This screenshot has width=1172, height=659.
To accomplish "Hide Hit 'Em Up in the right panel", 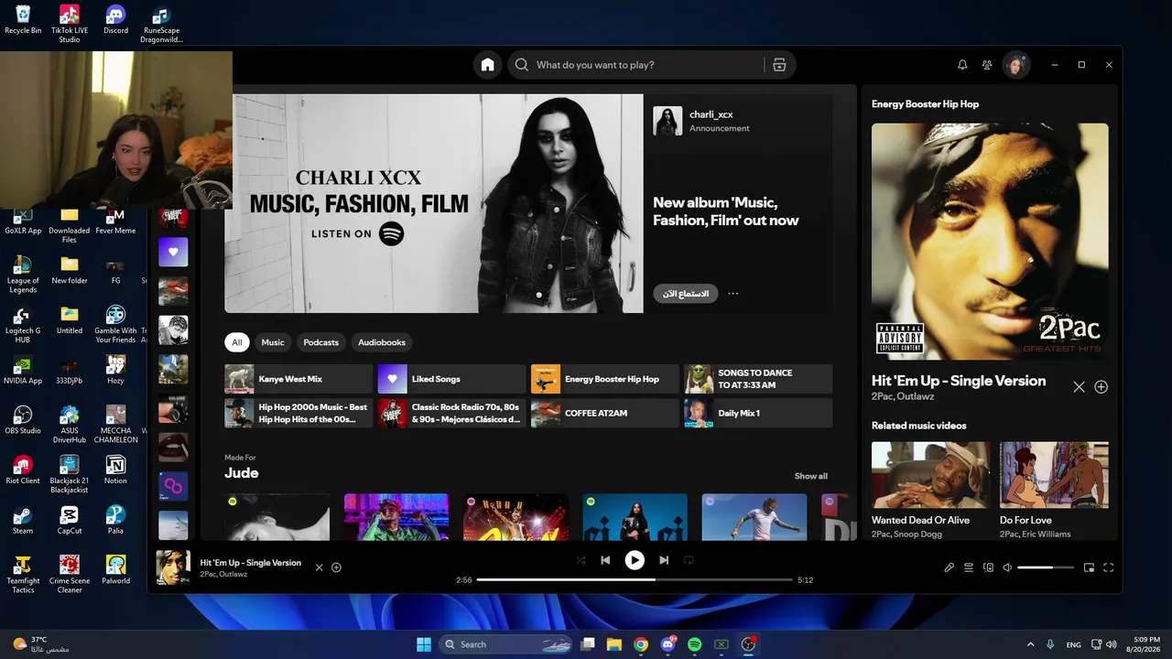I will click(x=1079, y=387).
